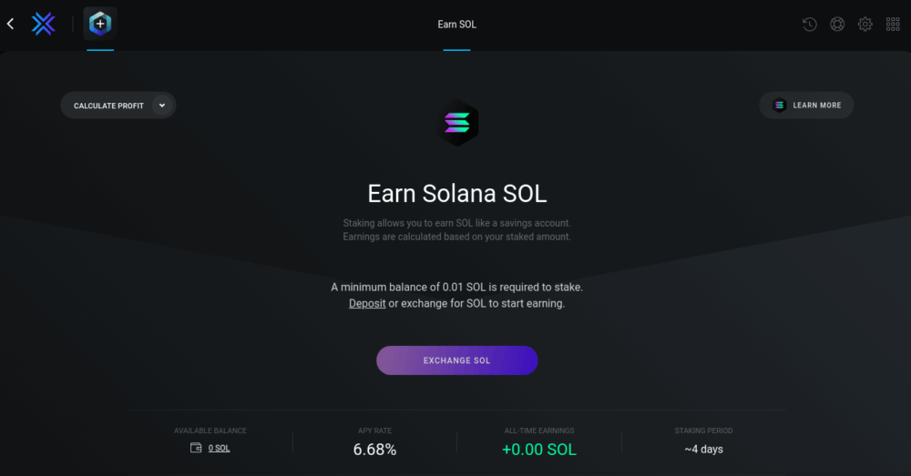Expand the chevron next to Calculate Profit
The width and height of the screenshot is (911, 476).
[x=162, y=106]
